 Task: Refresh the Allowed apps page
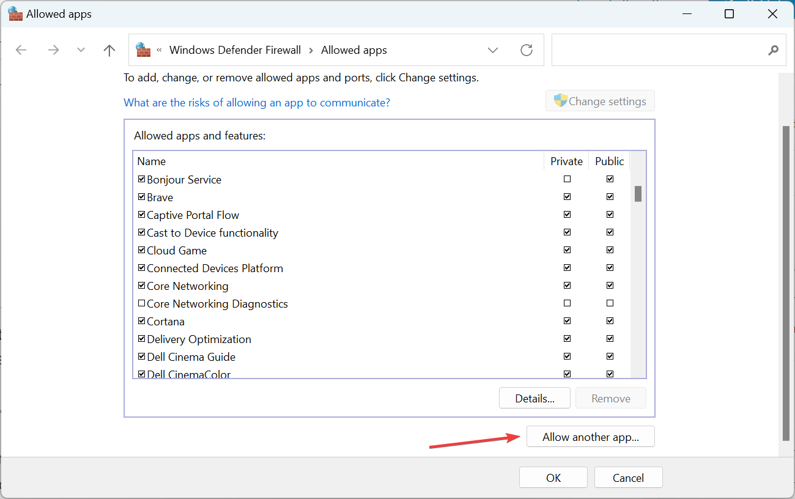click(x=527, y=50)
